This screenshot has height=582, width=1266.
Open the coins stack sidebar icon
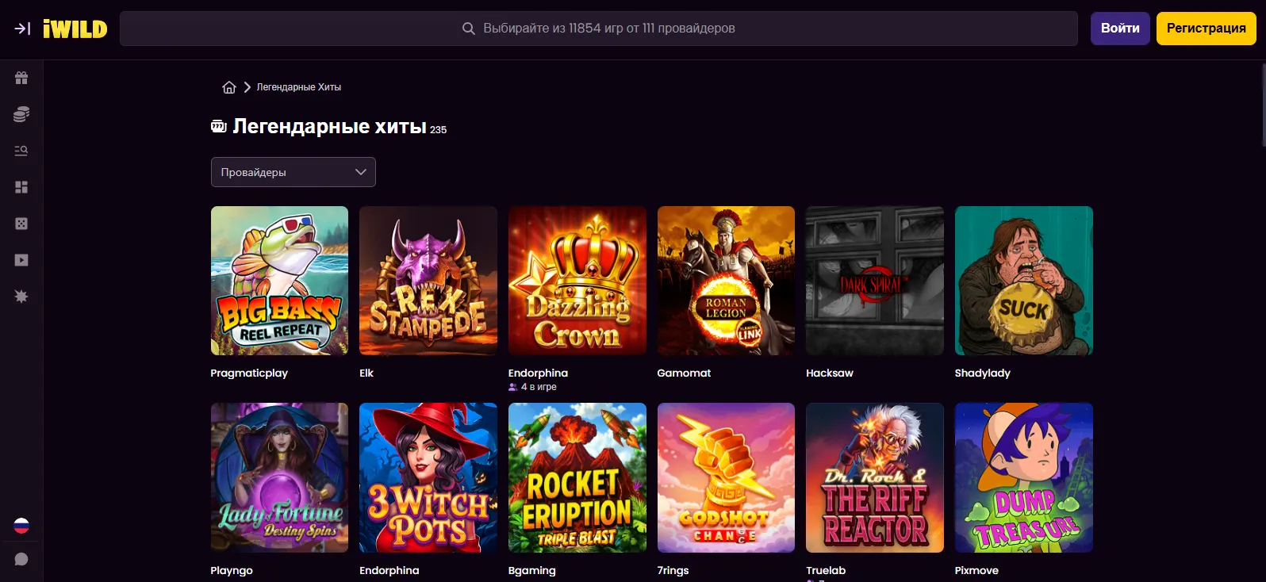(x=21, y=114)
